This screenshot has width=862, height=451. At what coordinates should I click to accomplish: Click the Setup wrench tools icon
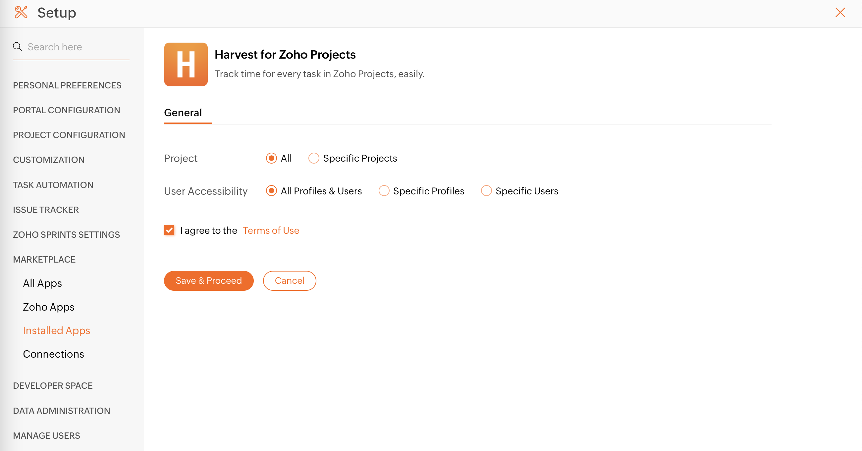[21, 12]
